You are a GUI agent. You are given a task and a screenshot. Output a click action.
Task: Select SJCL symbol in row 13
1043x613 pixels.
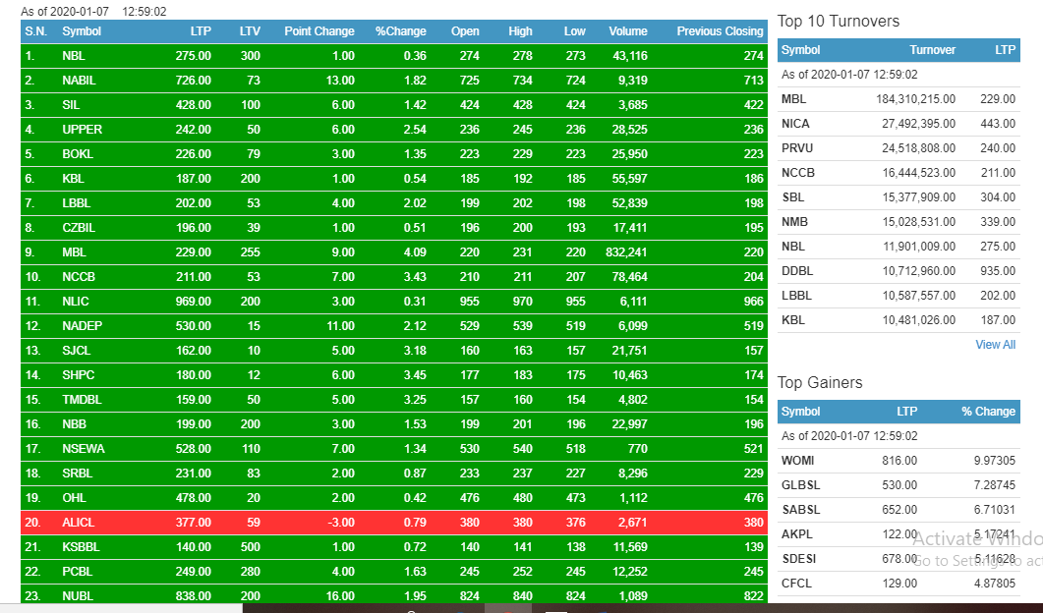[x=76, y=351]
